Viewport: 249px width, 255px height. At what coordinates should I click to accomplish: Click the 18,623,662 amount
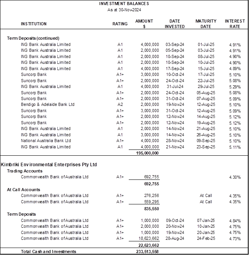point(149,238)
